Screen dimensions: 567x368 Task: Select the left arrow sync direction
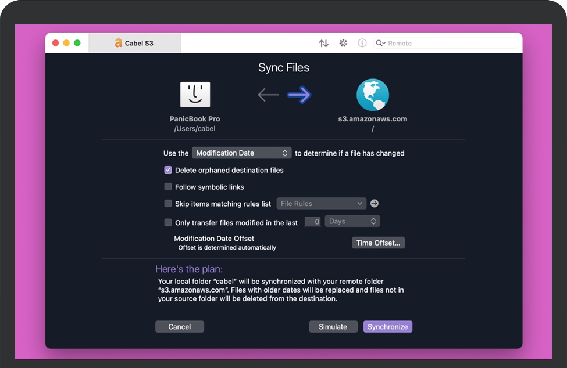coord(268,95)
